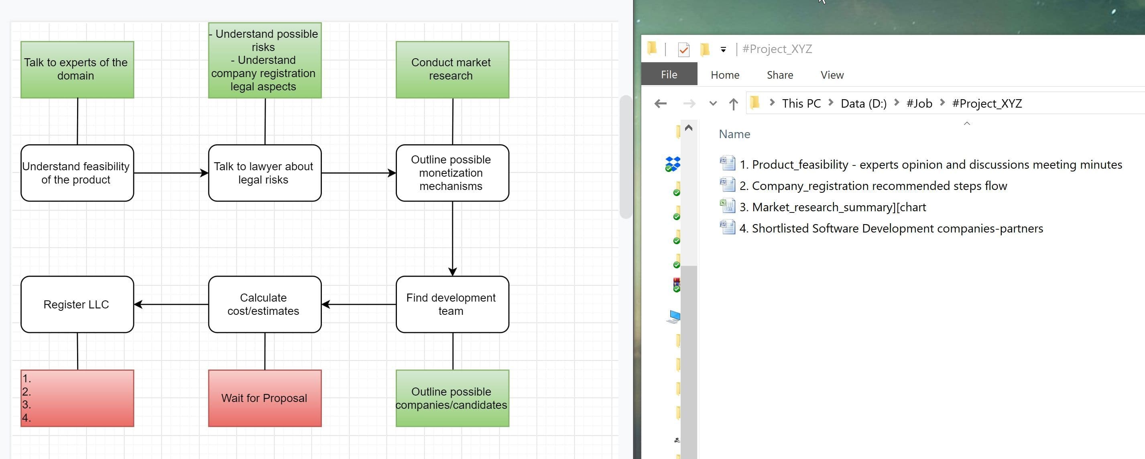Screen dimensions: 1145x459
Task: Click the back navigation arrow
Action: coord(661,103)
